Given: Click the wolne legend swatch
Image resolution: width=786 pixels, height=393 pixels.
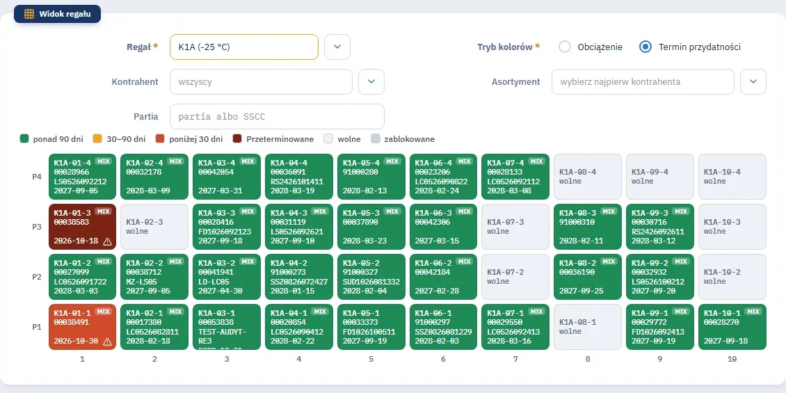Looking at the screenshot, I should 328,139.
